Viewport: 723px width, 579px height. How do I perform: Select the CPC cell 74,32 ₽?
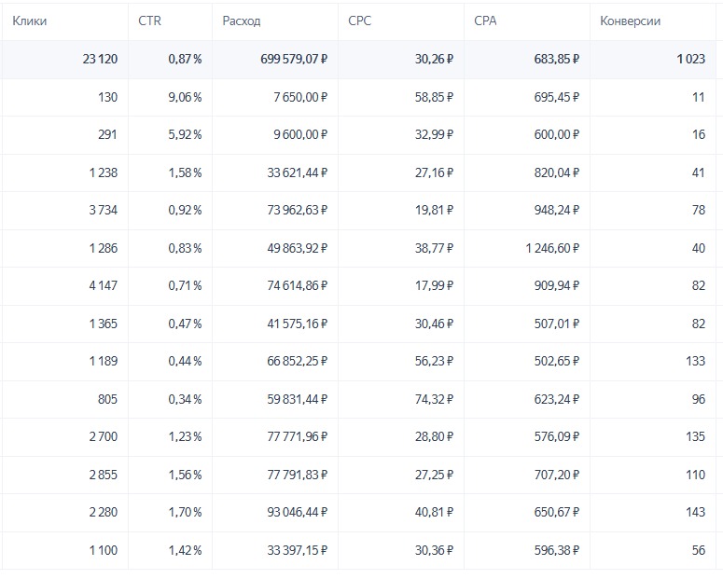pyautogui.click(x=431, y=399)
